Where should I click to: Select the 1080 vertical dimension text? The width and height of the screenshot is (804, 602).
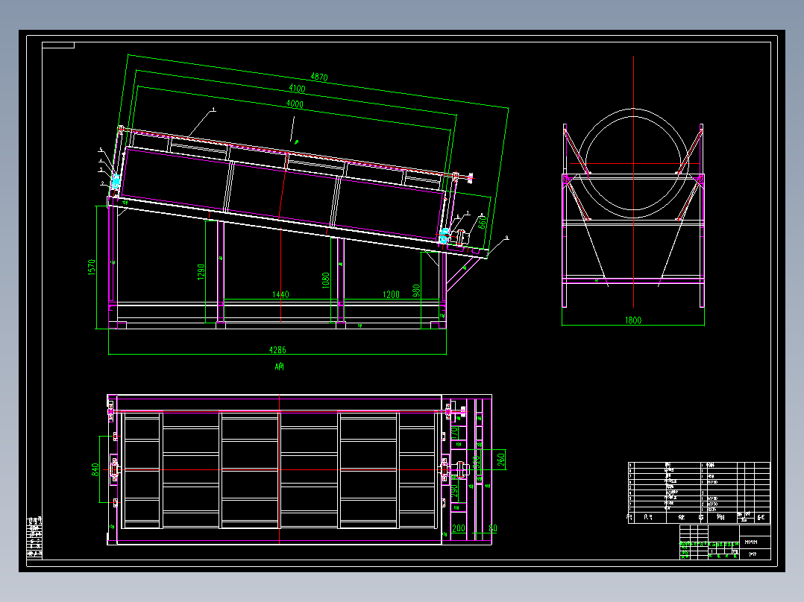pyautogui.click(x=326, y=280)
